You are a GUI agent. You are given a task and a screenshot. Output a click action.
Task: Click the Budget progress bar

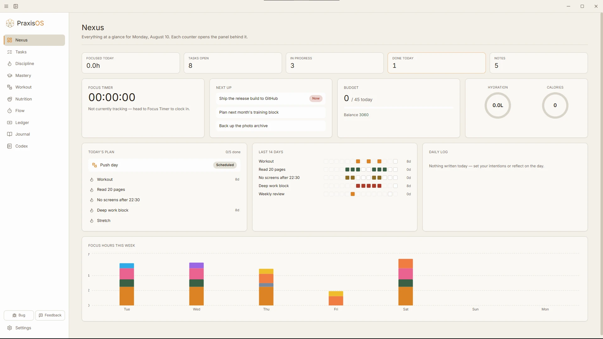(x=399, y=108)
